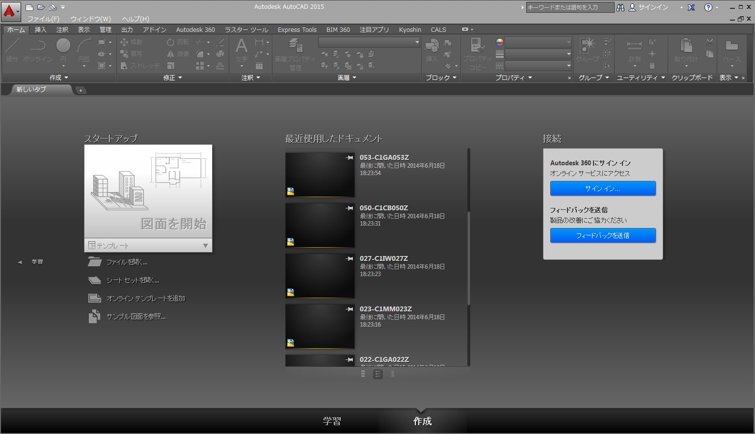Toggle pin on 027-C1IW027Z document

click(x=350, y=259)
